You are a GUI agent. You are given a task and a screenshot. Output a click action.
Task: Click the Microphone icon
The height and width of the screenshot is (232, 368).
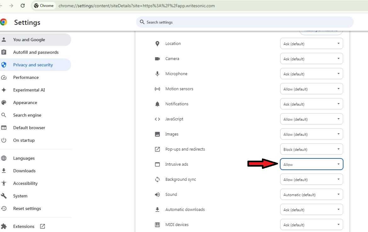click(157, 74)
